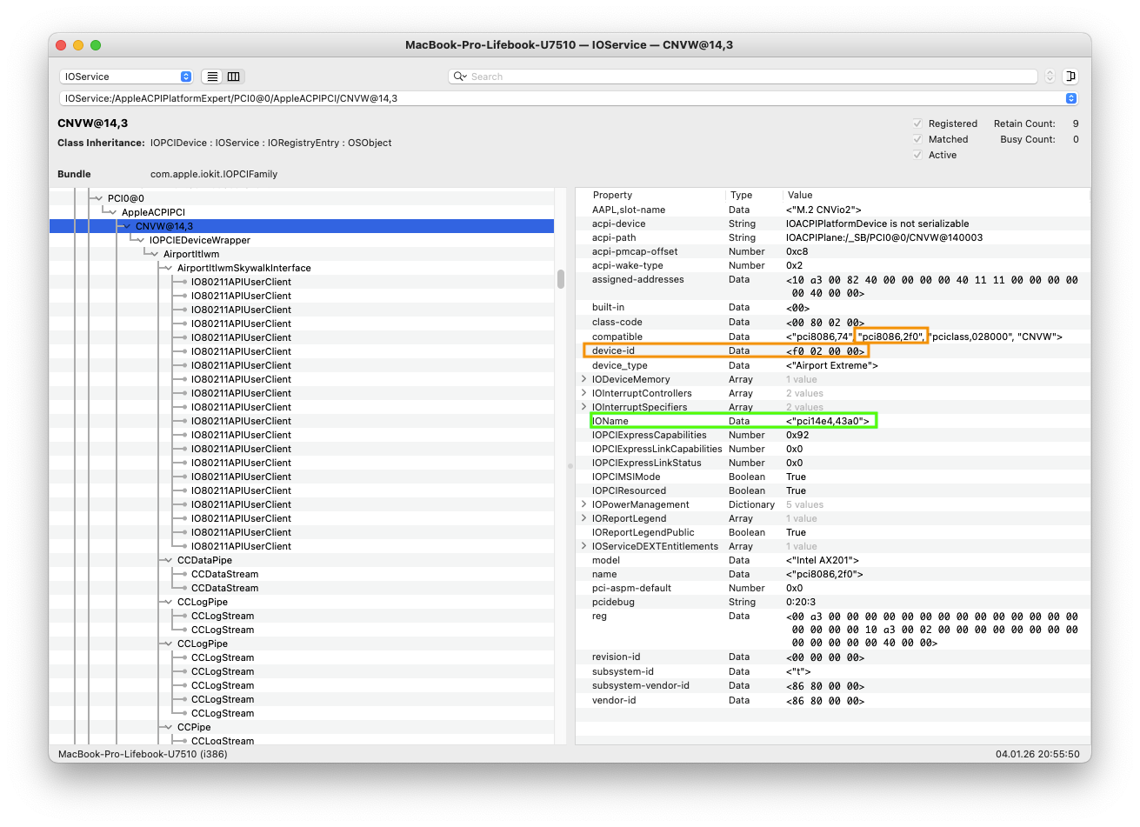The height and width of the screenshot is (827, 1140).
Task: Click inside the Search field
Action: point(748,77)
